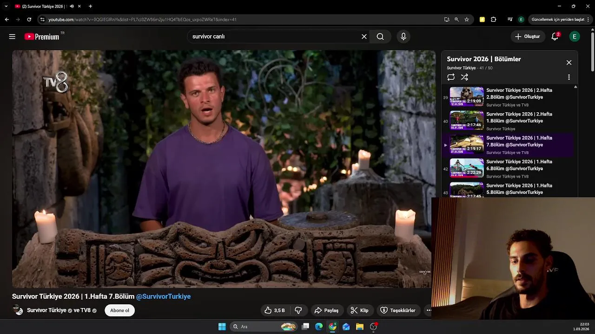
Task: Open Task View on taskbar
Action: pyautogui.click(x=305, y=327)
